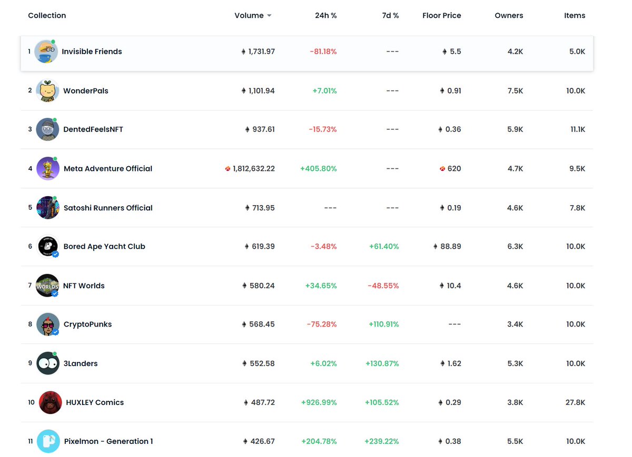Open the Satoshi Runners Official link
Viewport: 632px width, 457px height.
pyautogui.click(x=108, y=208)
